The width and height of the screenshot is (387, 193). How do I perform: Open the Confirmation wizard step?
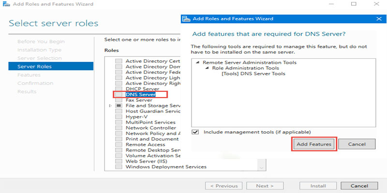click(x=35, y=83)
